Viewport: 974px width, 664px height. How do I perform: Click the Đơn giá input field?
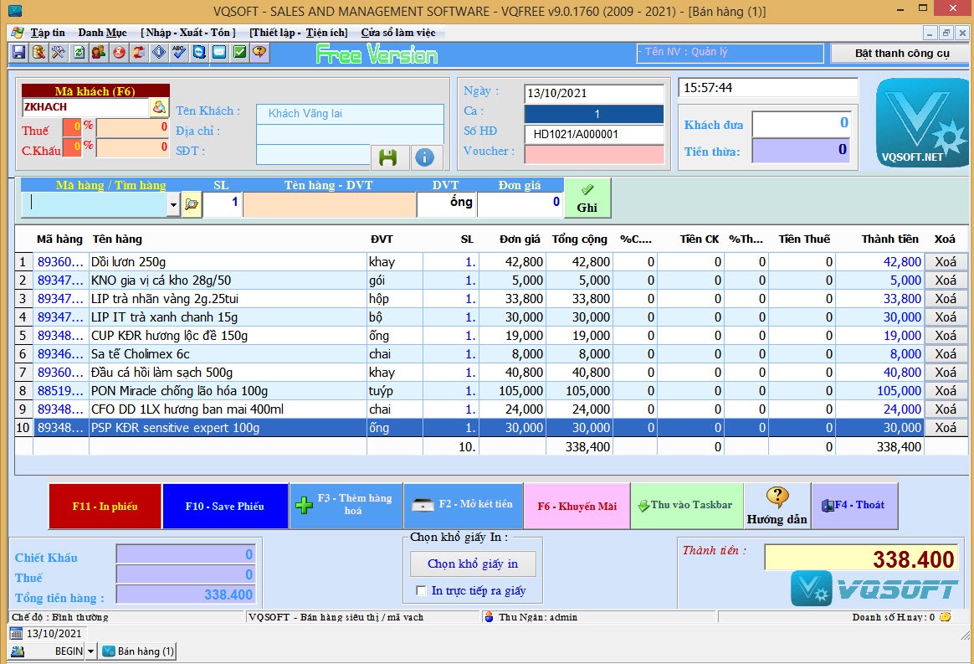tap(520, 204)
